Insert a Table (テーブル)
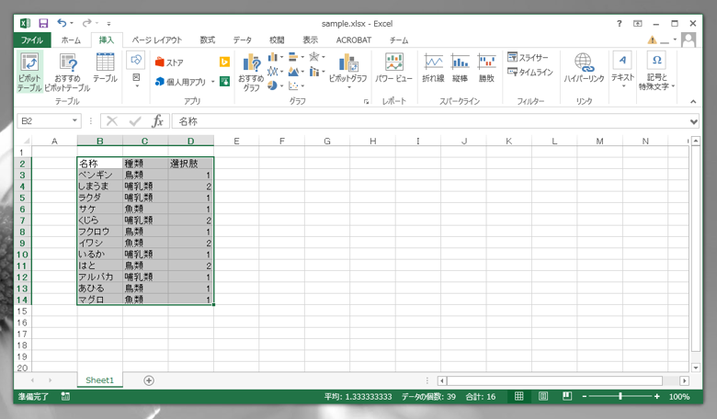Viewport: 717px width, 419px height. (105, 68)
